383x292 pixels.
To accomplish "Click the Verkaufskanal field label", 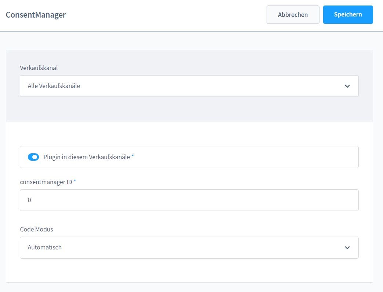I will point(39,68).
